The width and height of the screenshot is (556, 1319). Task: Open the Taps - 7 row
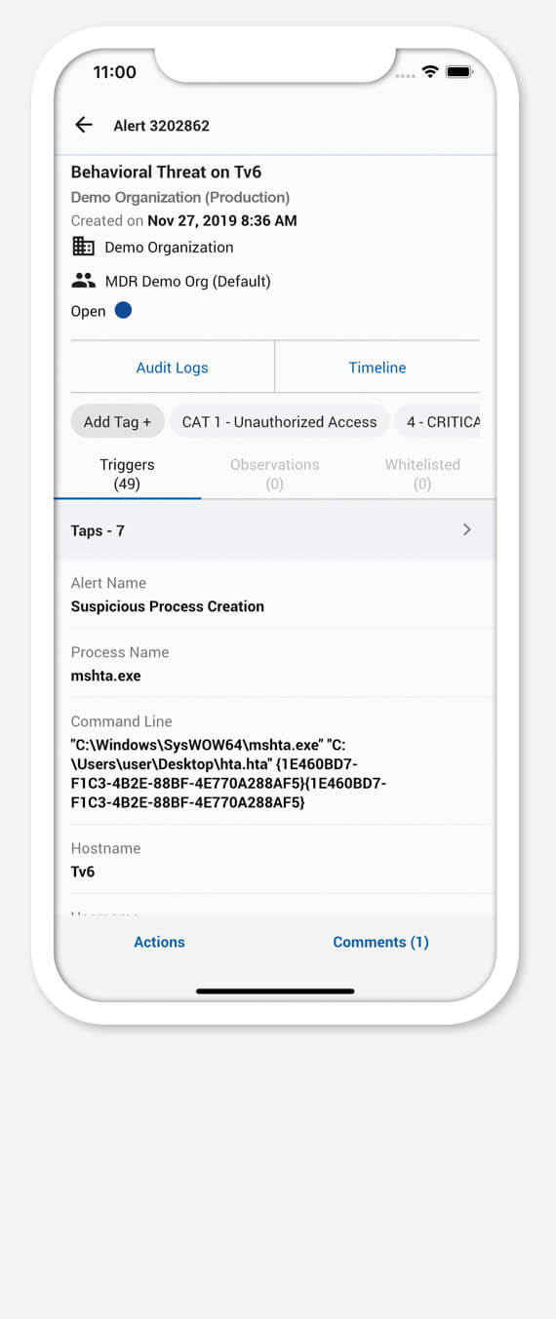pos(275,530)
